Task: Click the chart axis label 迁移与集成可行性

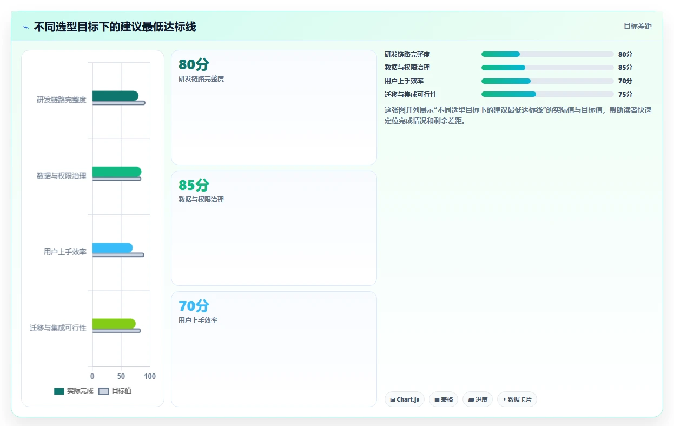Action: 58,328
